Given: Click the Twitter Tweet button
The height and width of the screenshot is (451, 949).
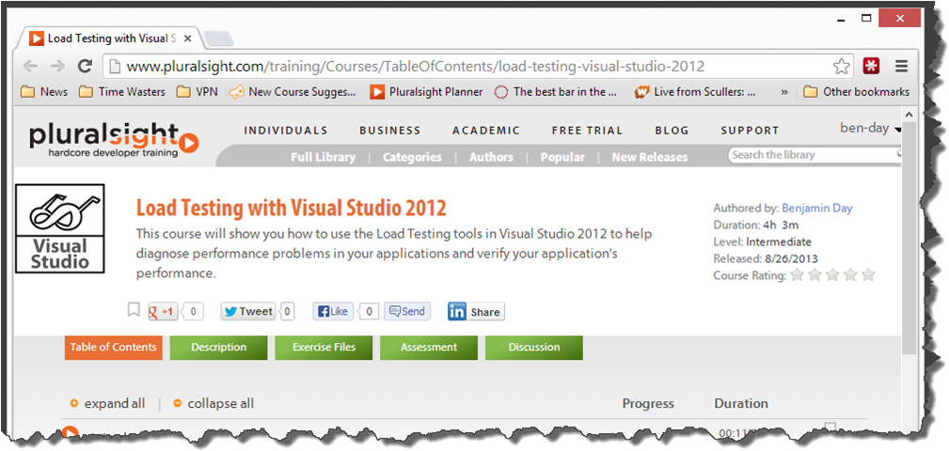Looking at the screenshot, I should point(248,312).
